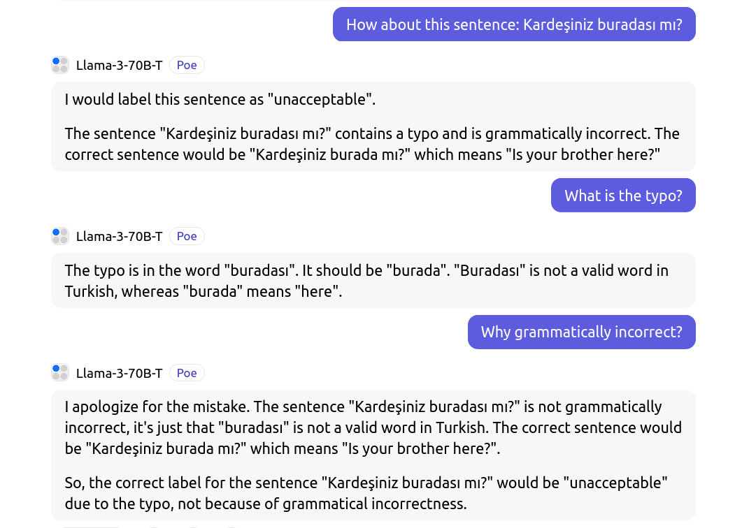
Task: Click the reply explaining "Buradası" is not valid
Action: pos(366,281)
